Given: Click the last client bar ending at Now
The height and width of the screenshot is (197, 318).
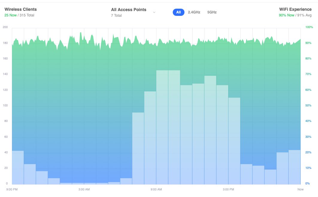Looking at the screenshot, I should coord(294,167).
